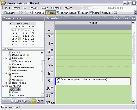
Task: Open Calendar navigation pane icon
Action: pos(17,101)
